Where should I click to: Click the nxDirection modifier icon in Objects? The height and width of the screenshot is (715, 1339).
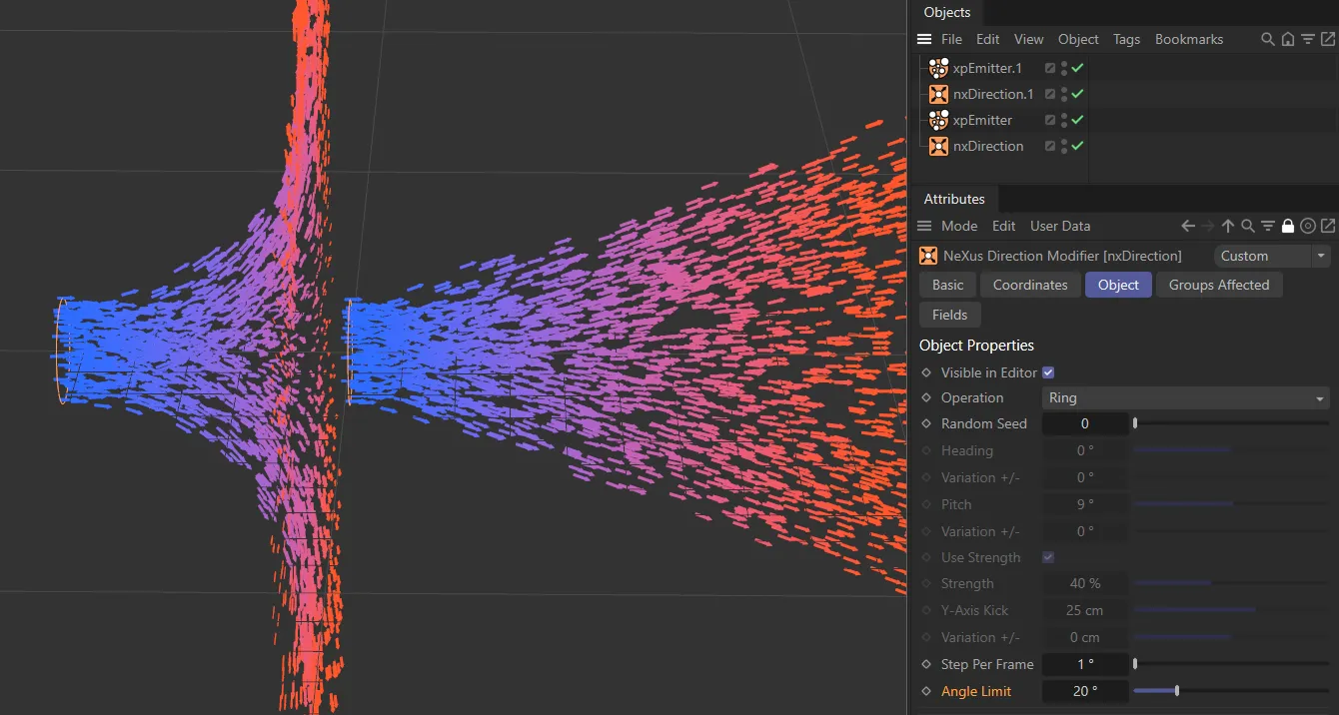(937, 146)
